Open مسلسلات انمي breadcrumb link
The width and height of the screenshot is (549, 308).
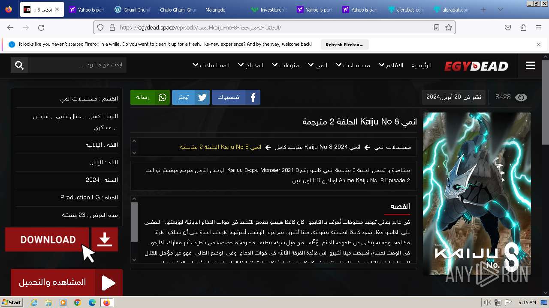coord(392,147)
